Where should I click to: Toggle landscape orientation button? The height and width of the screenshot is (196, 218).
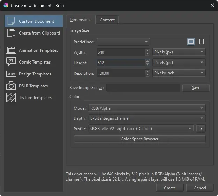[x=191, y=42]
